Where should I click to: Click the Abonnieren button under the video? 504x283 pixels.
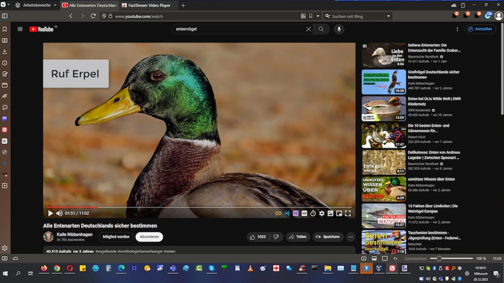[149, 237]
